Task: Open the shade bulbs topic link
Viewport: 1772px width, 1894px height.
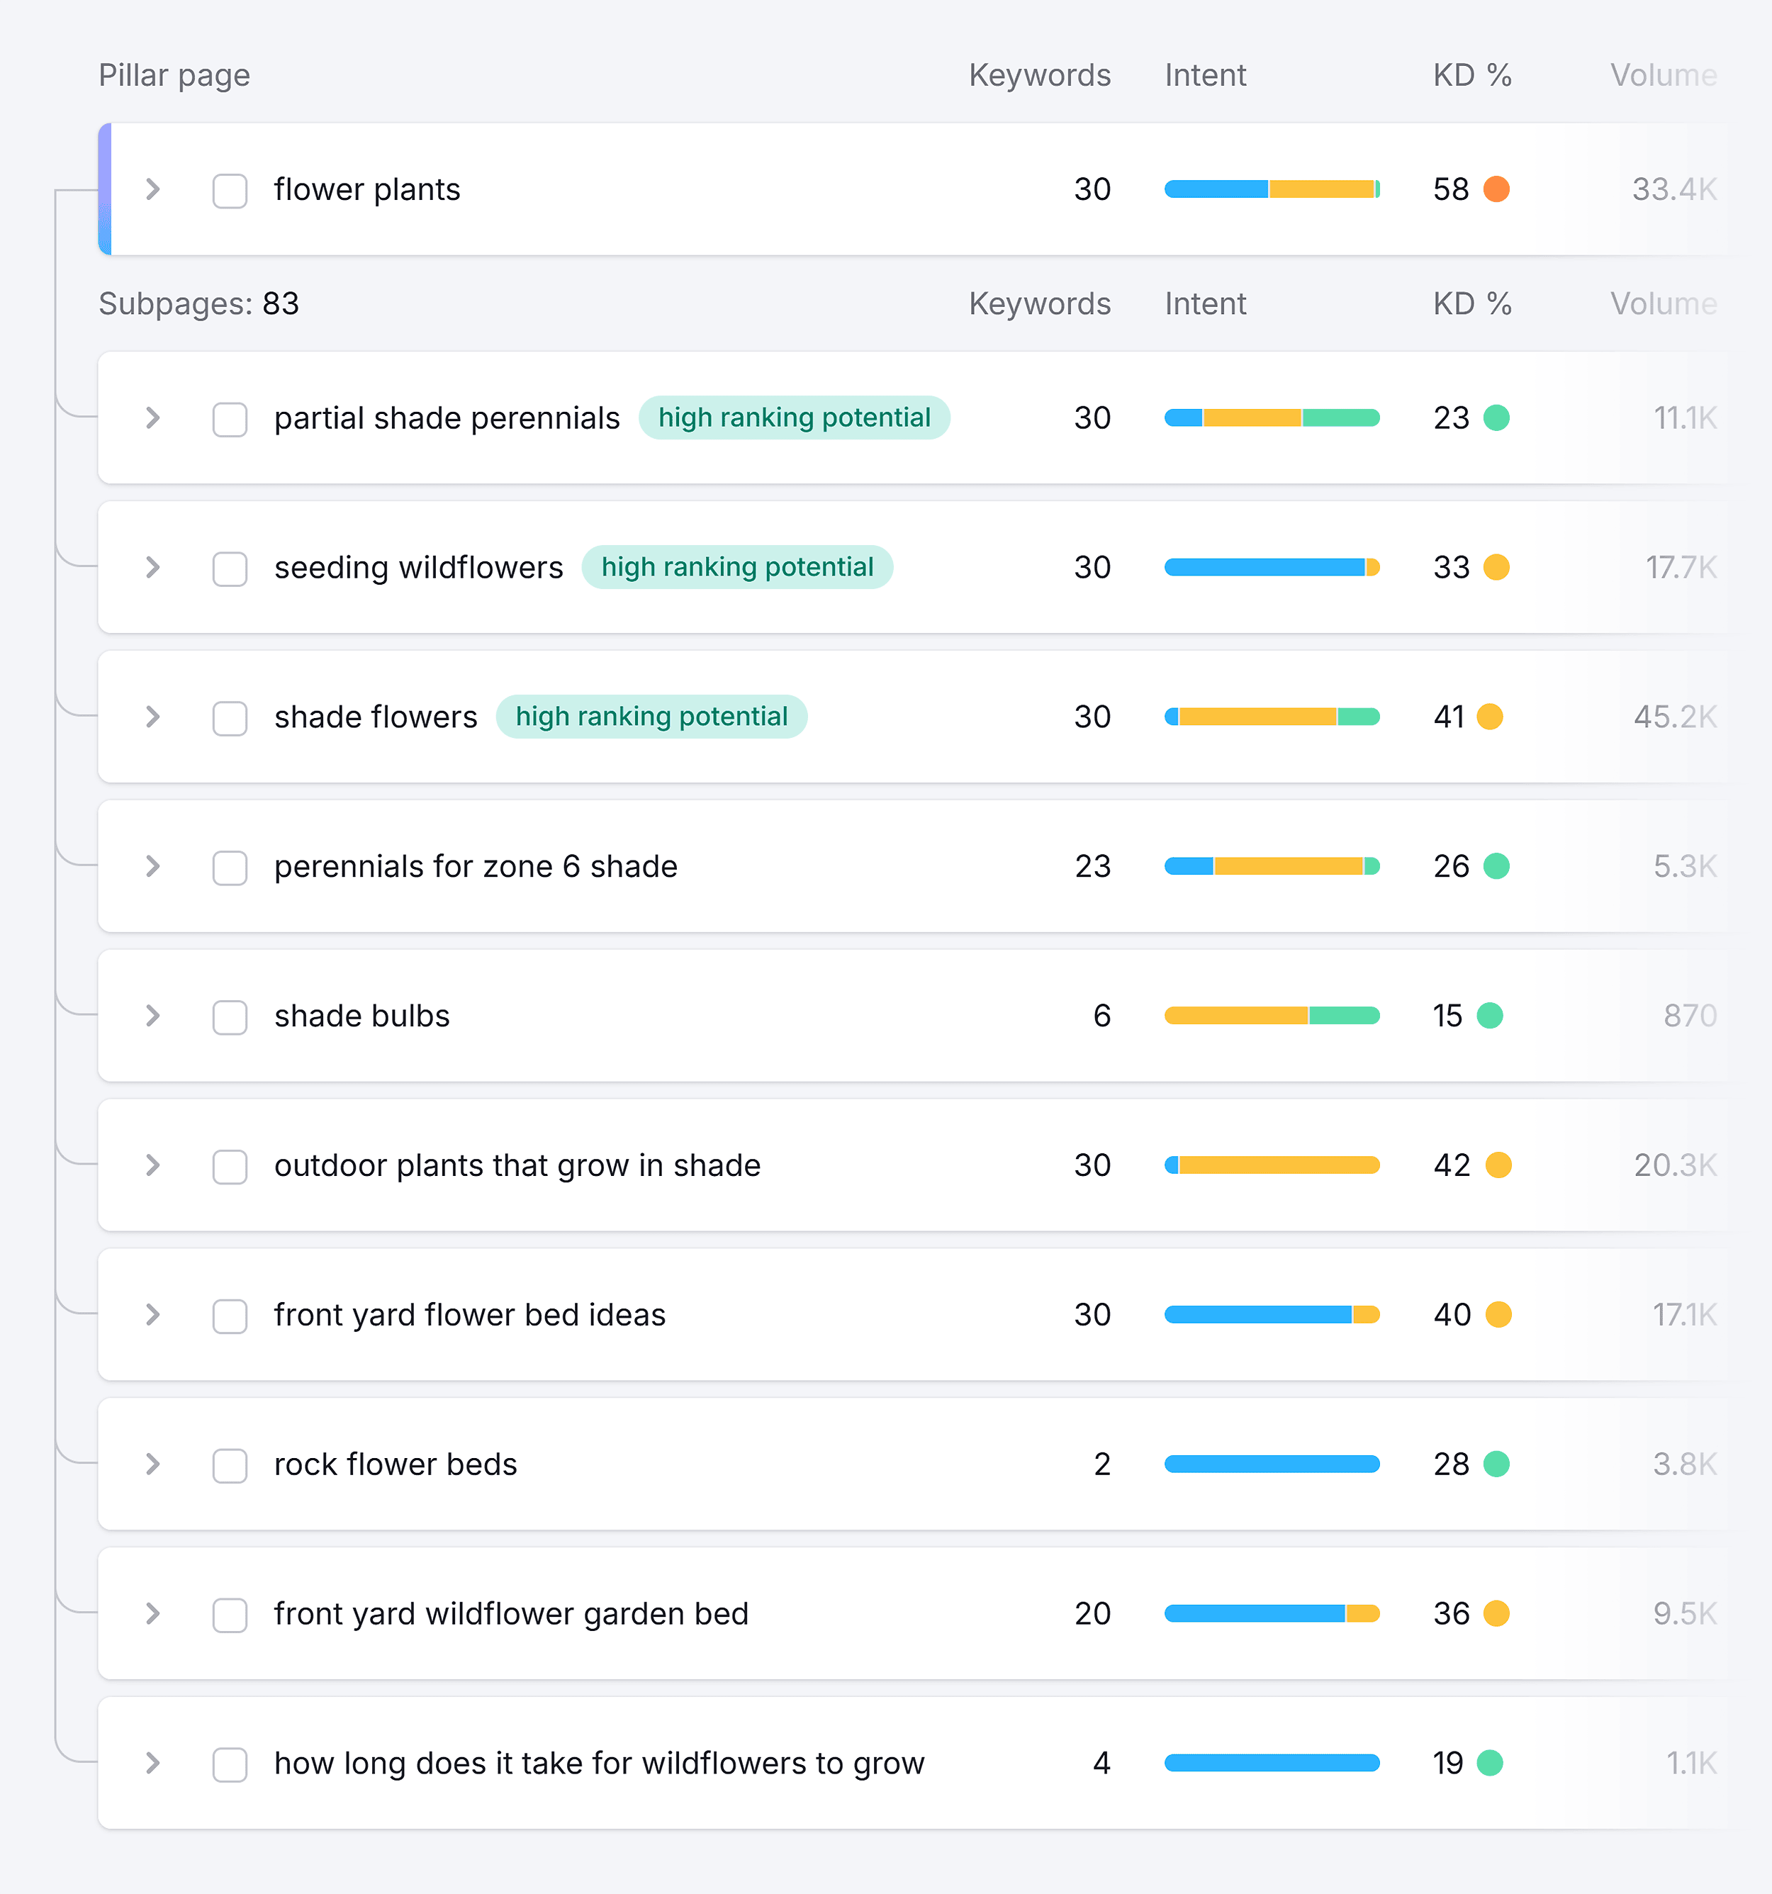Action: (360, 1016)
